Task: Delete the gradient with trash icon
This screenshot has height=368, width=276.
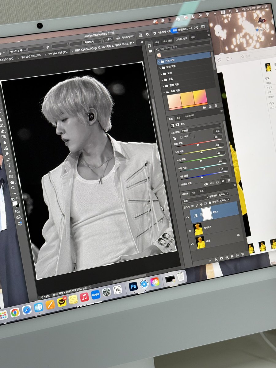Action: coord(216,105)
